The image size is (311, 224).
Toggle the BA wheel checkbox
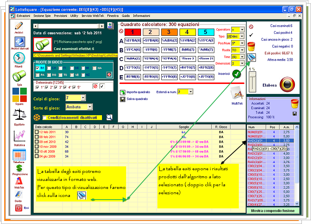pyautogui.click(x=37, y=68)
